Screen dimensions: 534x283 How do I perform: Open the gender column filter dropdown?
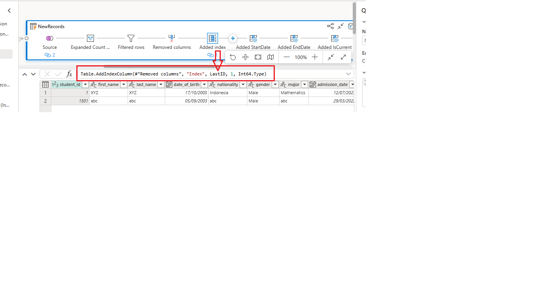click(275, 84)
